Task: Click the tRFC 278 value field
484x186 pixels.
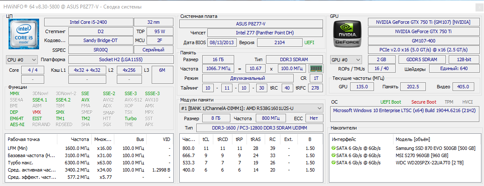Action: click(x=315, y=88)
